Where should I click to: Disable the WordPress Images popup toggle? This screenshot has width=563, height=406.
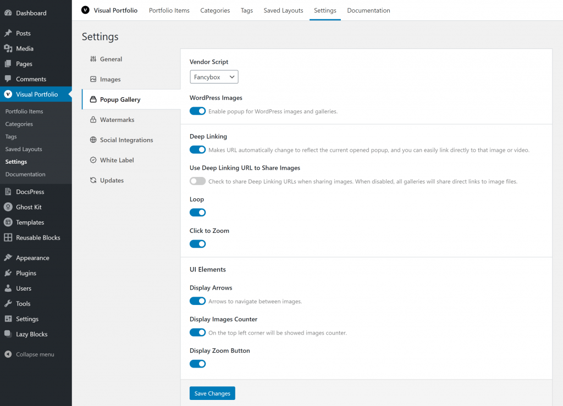click(x=197, y=111)
